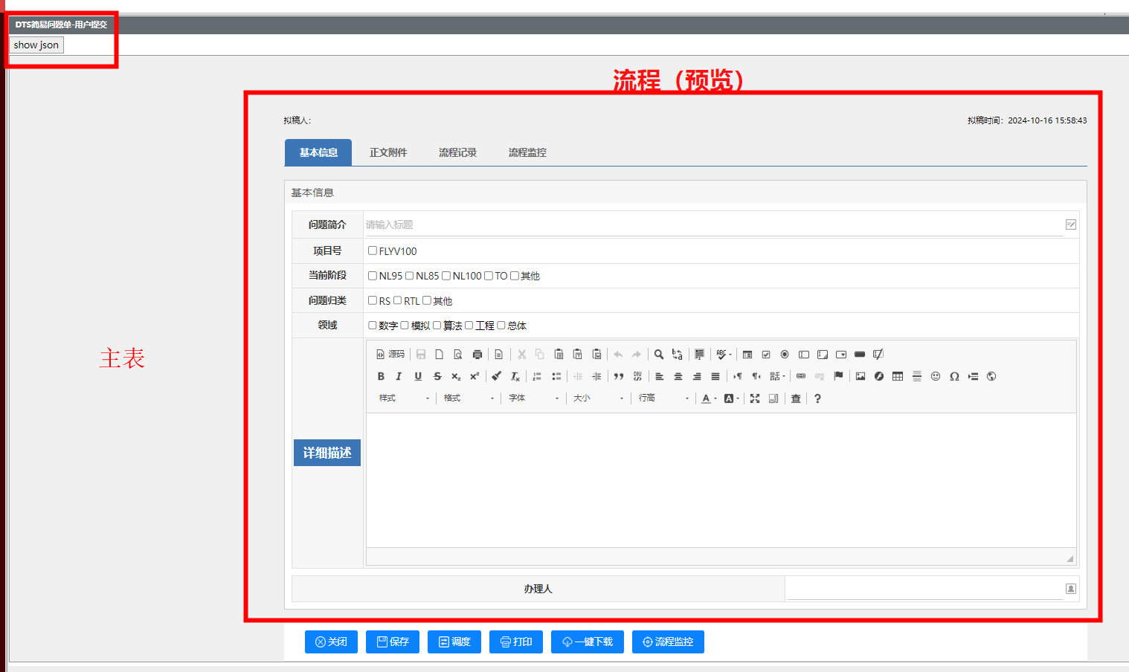Open the 大小 font size dropdown
Image resolution: width=1129 pixels, height=672 pixels.
598,398
